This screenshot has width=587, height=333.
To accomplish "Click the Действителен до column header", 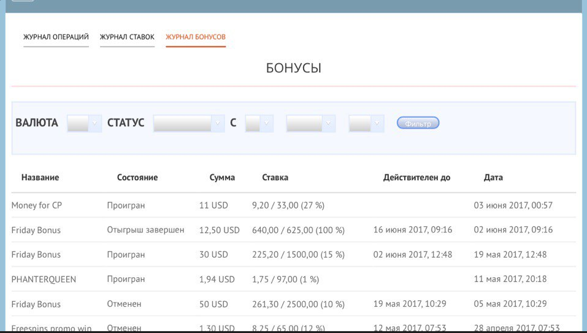I will [x=416, y=177].
